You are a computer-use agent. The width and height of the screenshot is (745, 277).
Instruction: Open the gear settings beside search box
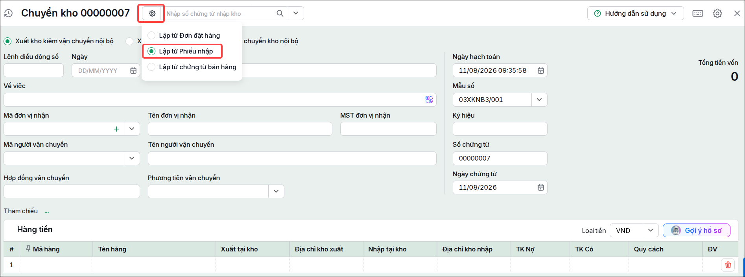(x=152, y=13)
